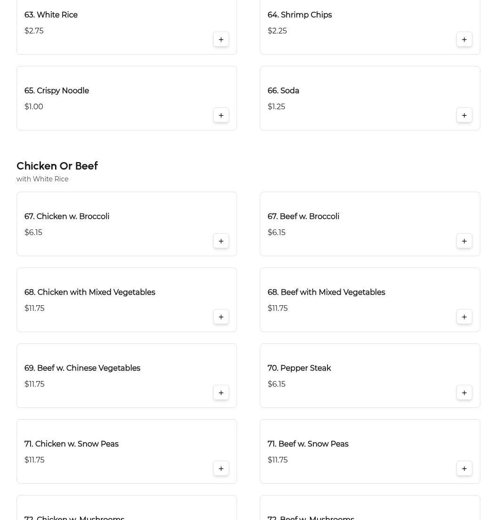This screenshot has width=494, height=520.
Task: Click the 64. Shrimp Chips title
Action: pyautogui.click(x=300, y=15)
